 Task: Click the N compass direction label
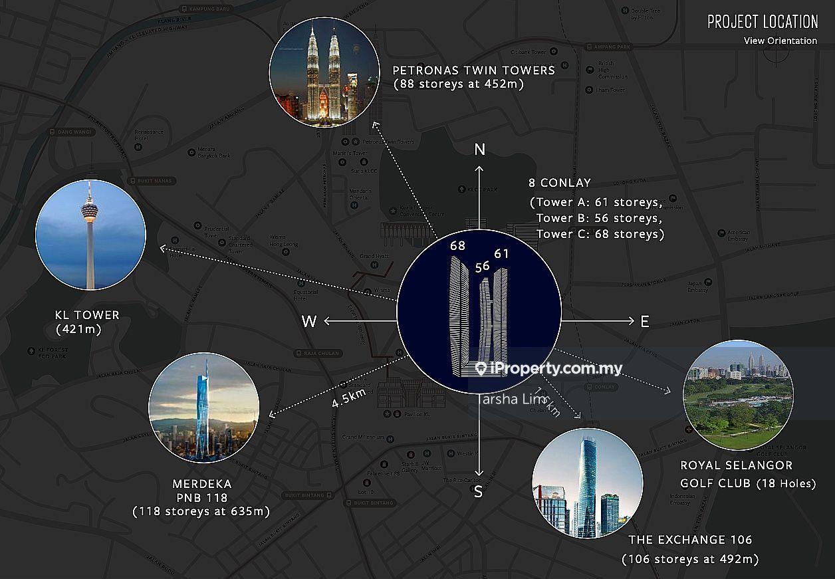(479, 150)
